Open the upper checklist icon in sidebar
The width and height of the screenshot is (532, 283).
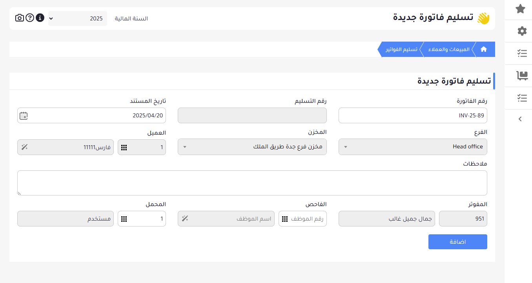click(522, 53)
